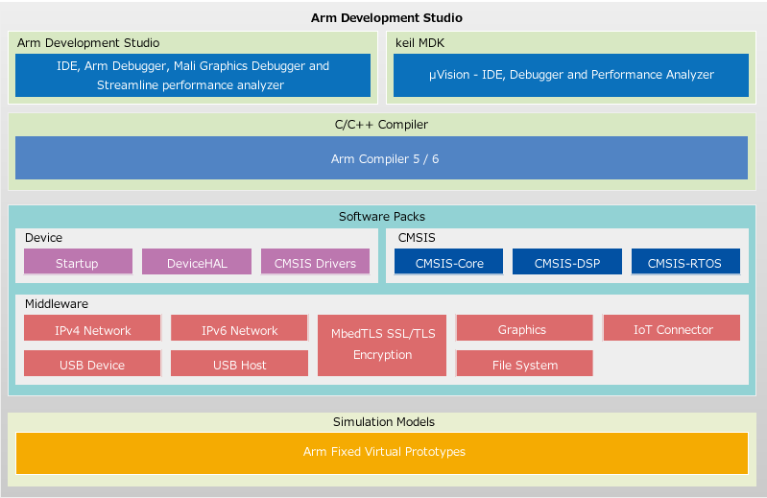
Task: Select the Startup device box
Action: [x=77, y=263]
